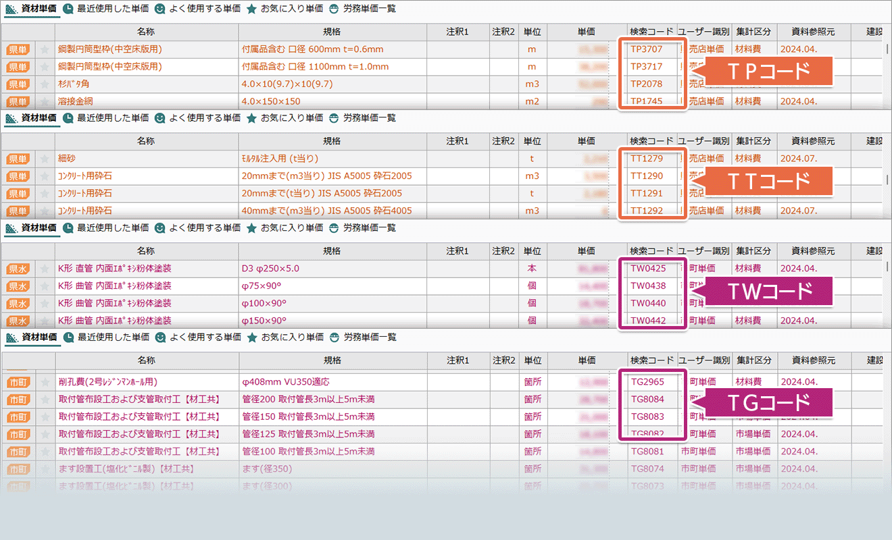Select the TT1291 search code cell
The width and height of the screenshot is (892, 540).
[x=651, y=194]
